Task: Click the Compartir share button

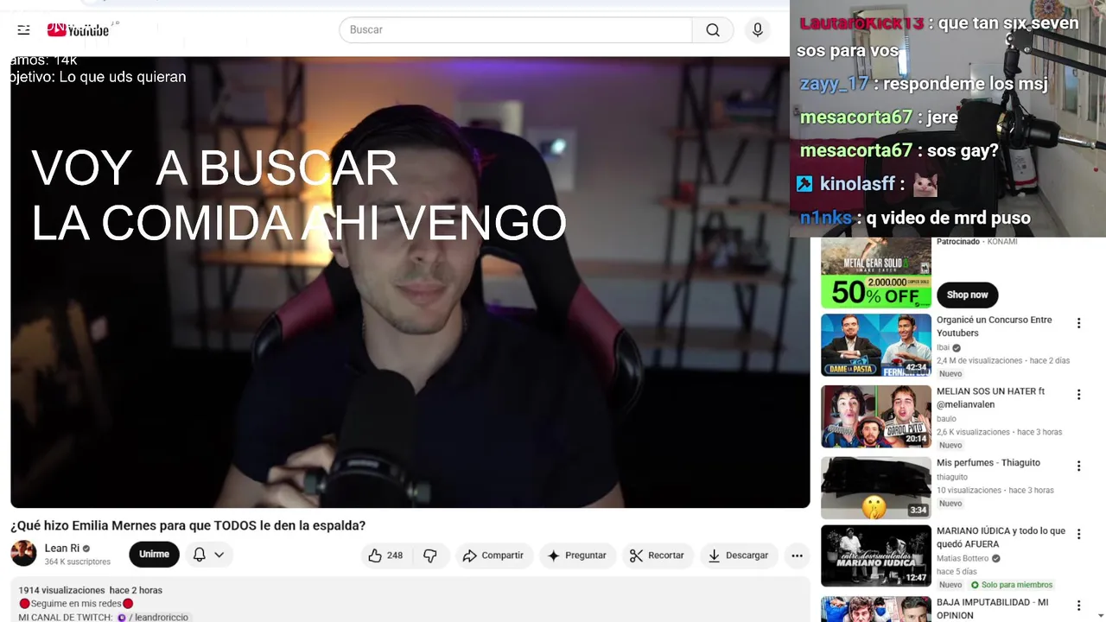Action: [493, 555]
